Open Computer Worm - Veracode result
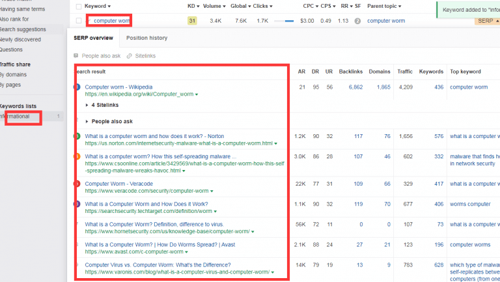The width and height of the screenshot is (500, 282). point(118,184)
